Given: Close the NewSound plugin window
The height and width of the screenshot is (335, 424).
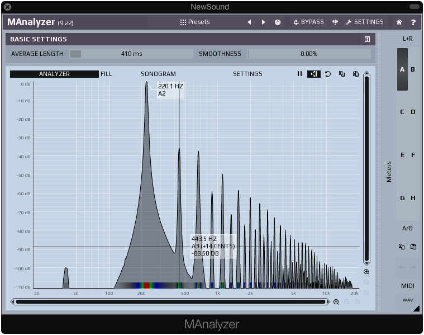Looking at the screenshot, I should click(x=8, y=7).
